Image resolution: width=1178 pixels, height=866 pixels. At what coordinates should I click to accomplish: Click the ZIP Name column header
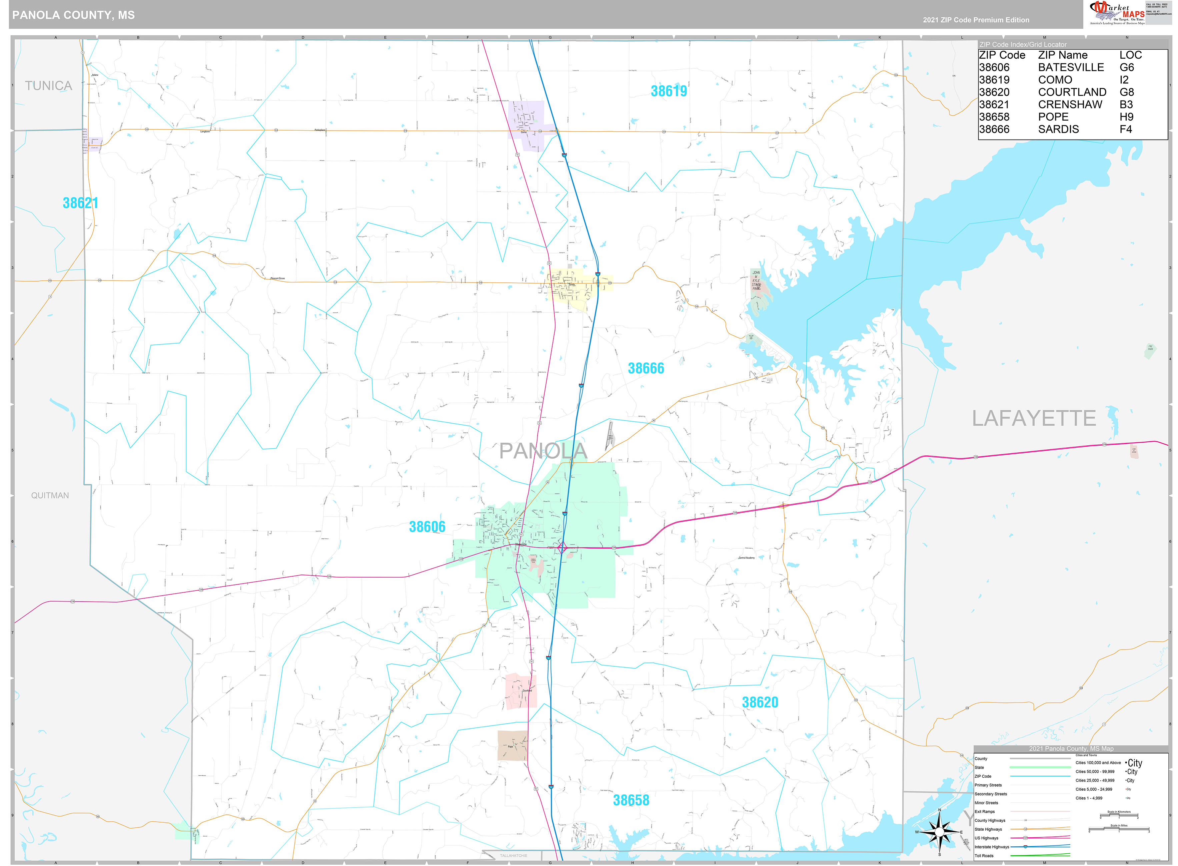[x=1063, y=55]
